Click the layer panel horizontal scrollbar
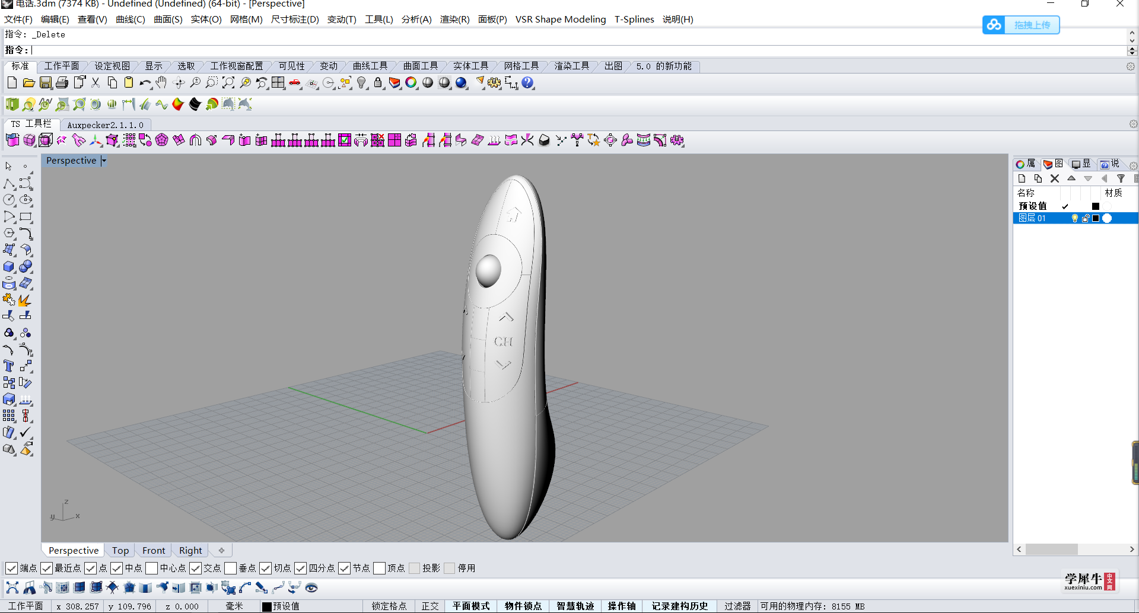 (1076, 550)
